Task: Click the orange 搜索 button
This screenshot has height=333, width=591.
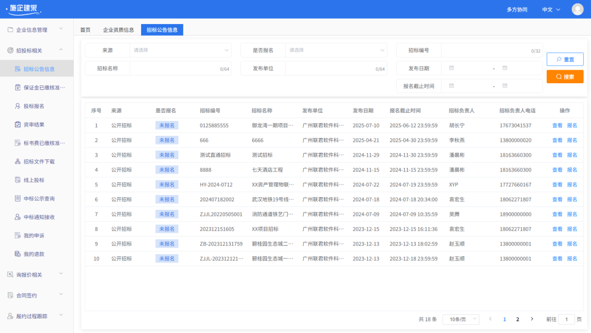Action: pyautogui.click(x=565, y=77)
